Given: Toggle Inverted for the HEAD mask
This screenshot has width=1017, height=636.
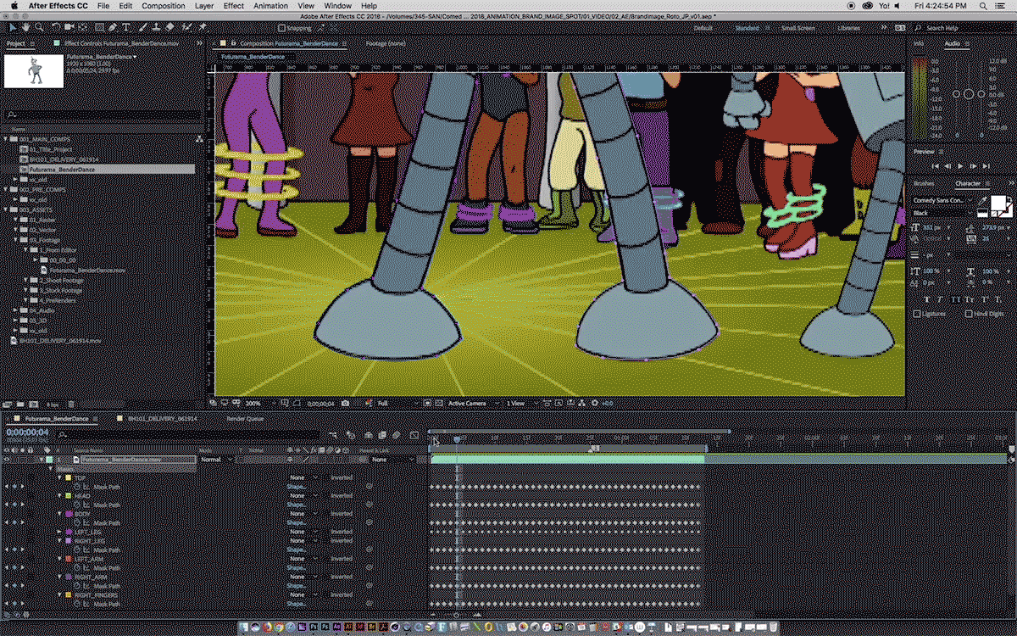Looking at the screenshot, I should tap(342, 495).
